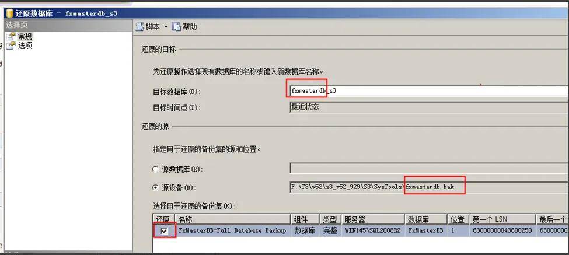This screenshot has height=255, width=569.
Task: Click the Script (脚本) toolbar icon
Action: 139,27
